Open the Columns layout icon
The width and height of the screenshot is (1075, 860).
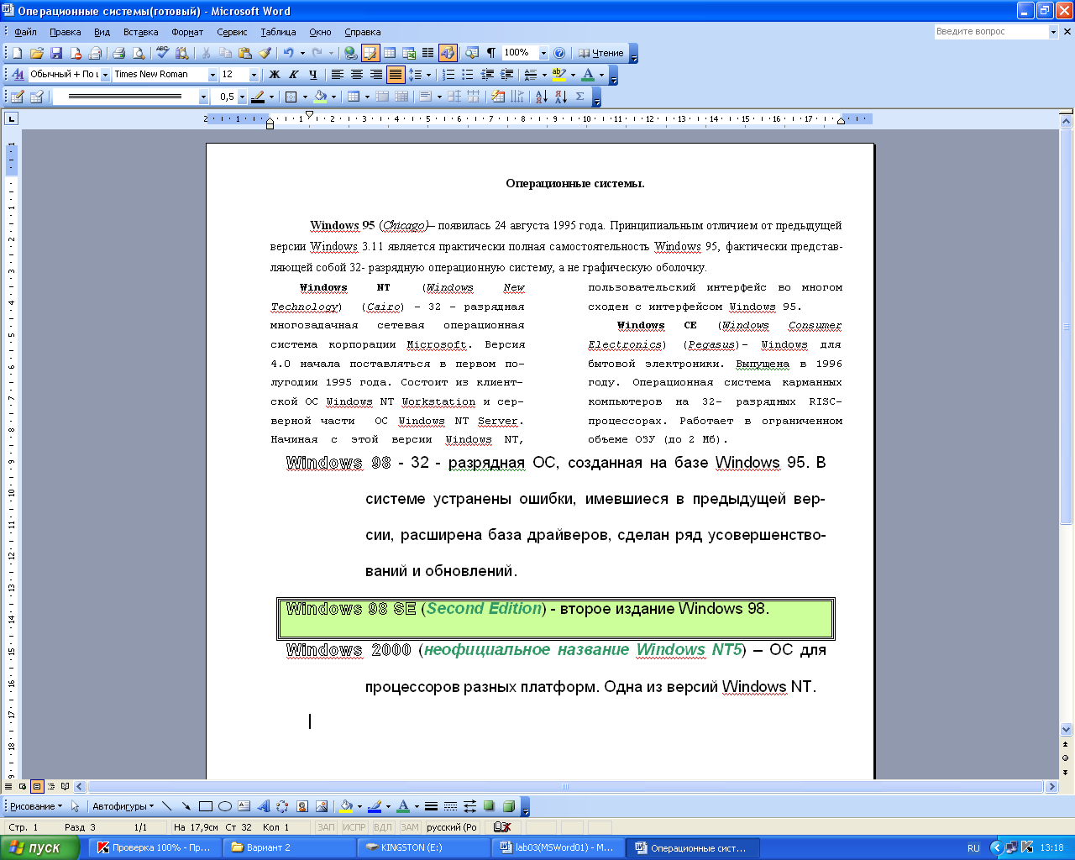427,53
